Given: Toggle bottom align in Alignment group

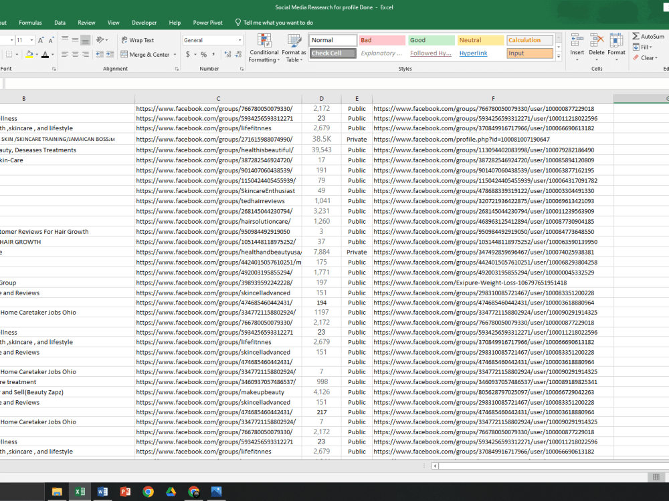Looking at the screenshot, I should [x=86, y=40].
